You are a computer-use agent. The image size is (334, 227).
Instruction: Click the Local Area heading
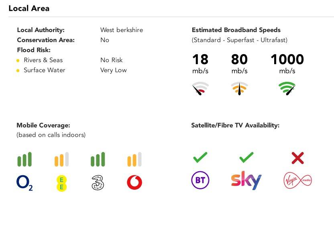29,8
